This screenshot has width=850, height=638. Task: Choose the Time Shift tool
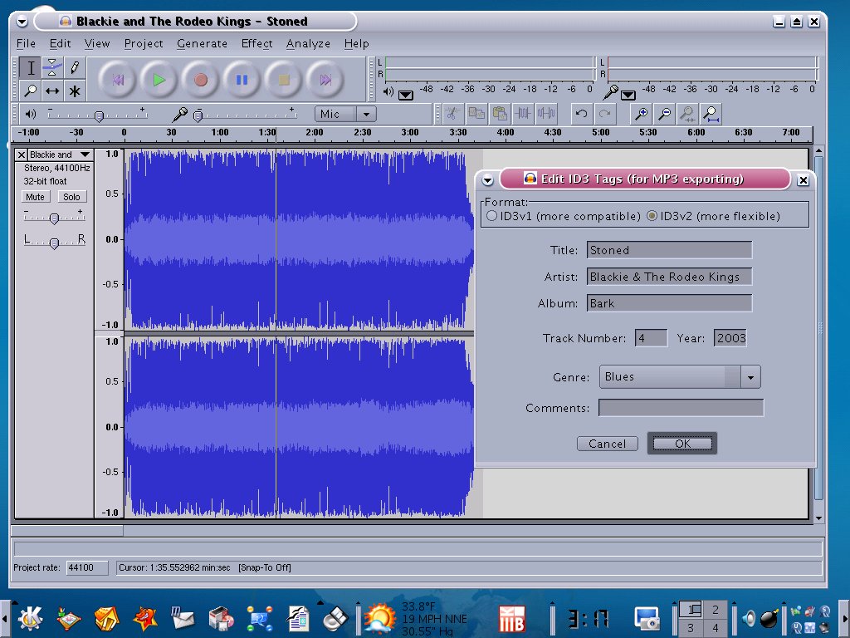pos(52,91)
